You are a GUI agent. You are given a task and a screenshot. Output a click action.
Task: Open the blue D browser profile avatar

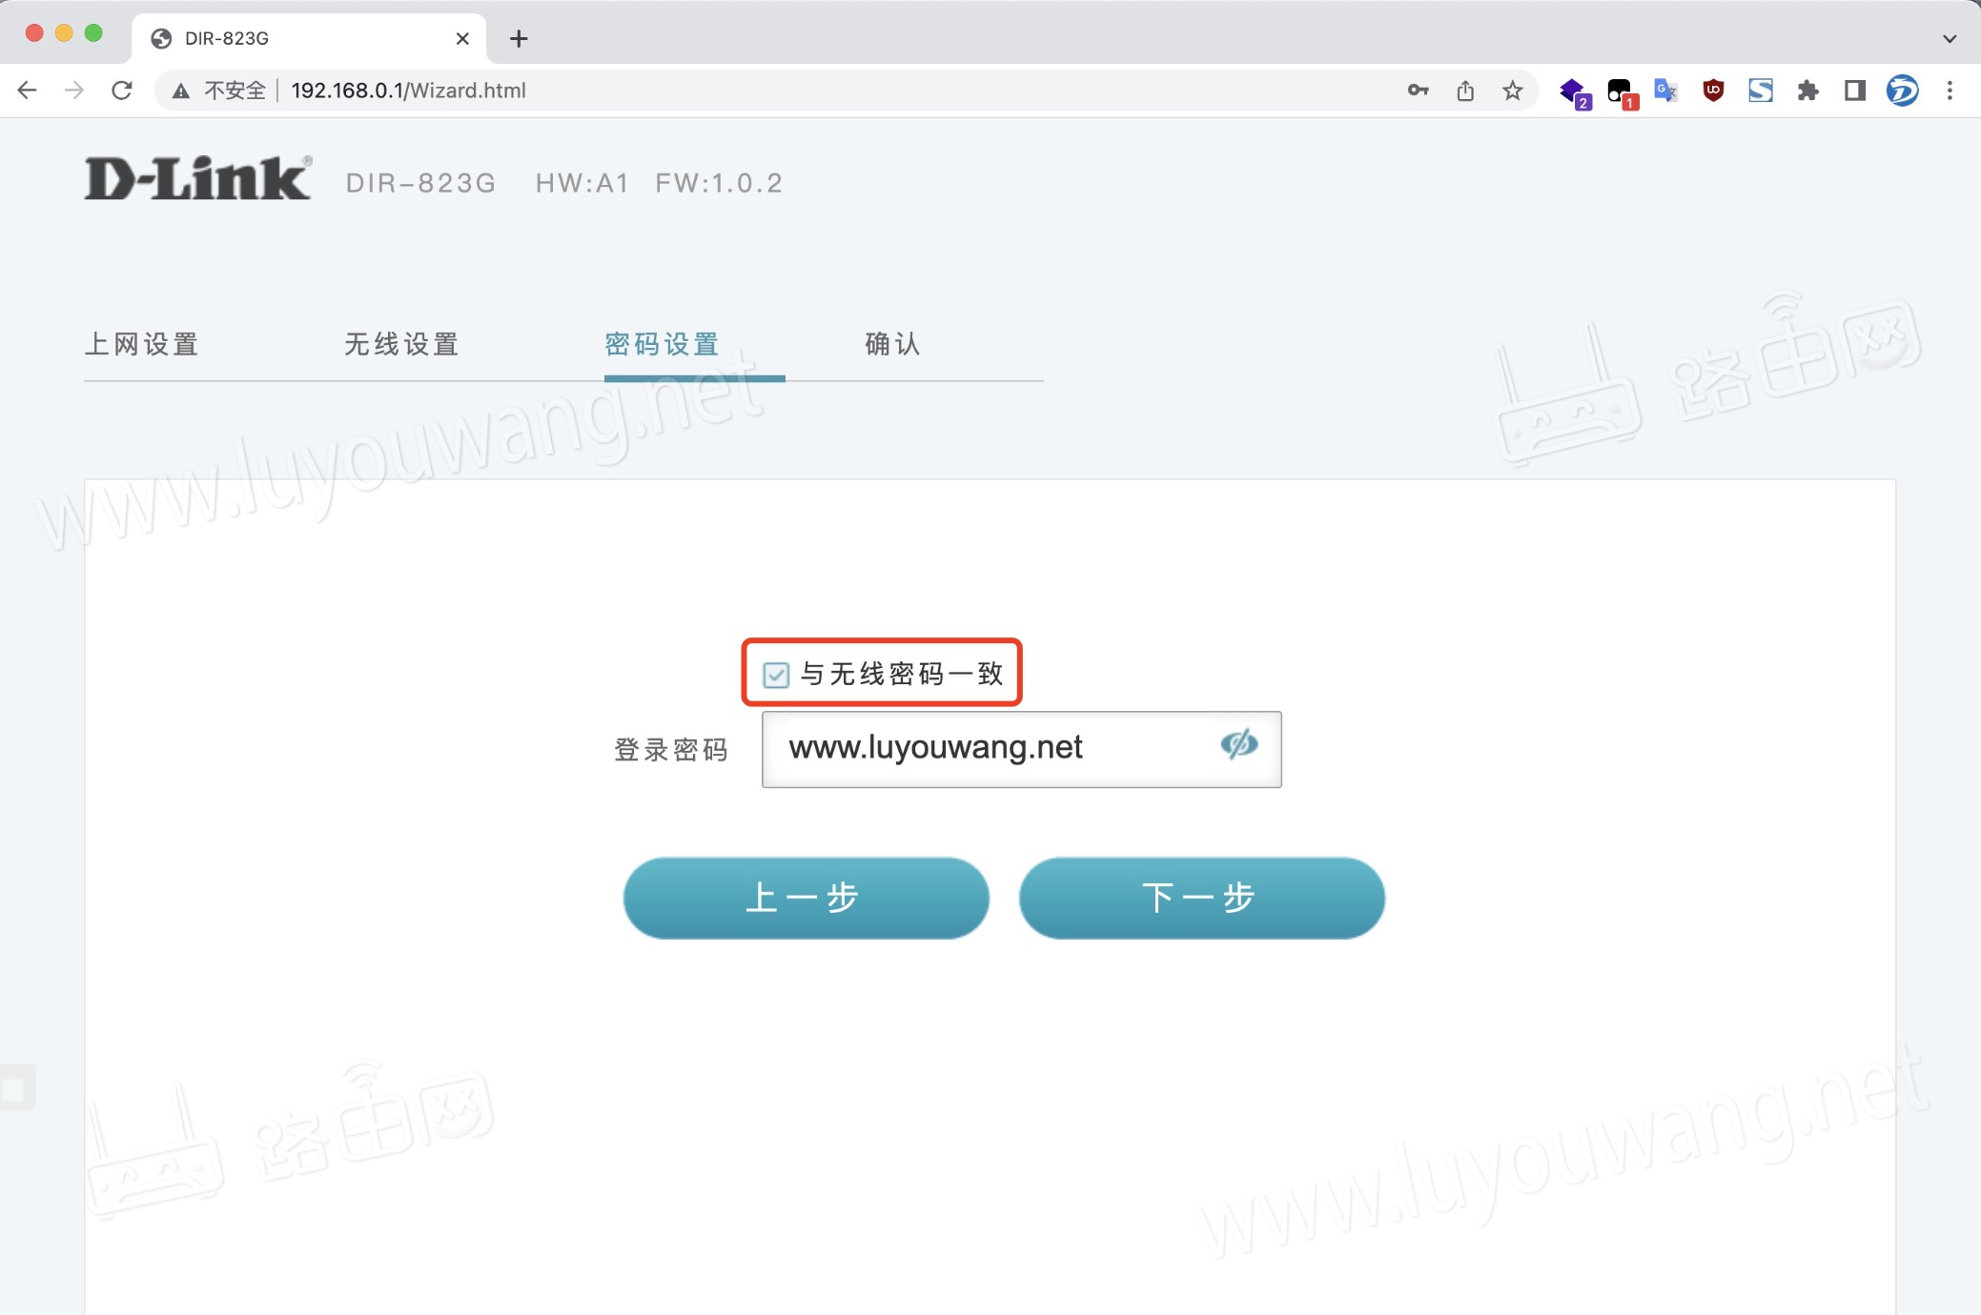coord(1901,90)
